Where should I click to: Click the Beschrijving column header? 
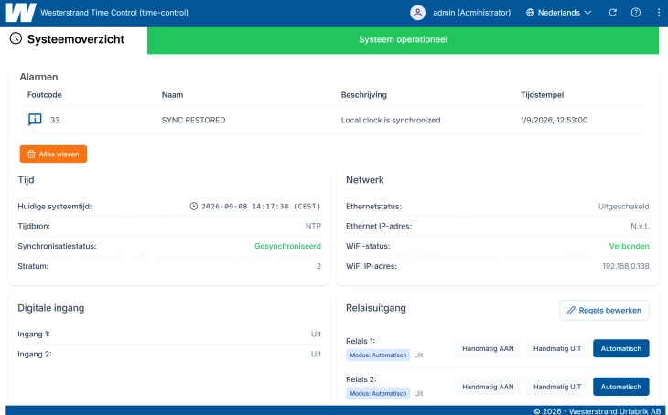(x=364, y=95)
